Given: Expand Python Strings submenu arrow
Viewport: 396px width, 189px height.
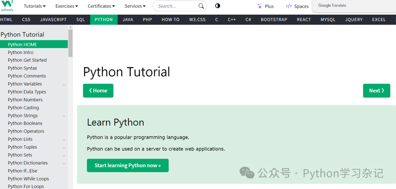Looking at the screenshot, I should click(64, 116).
